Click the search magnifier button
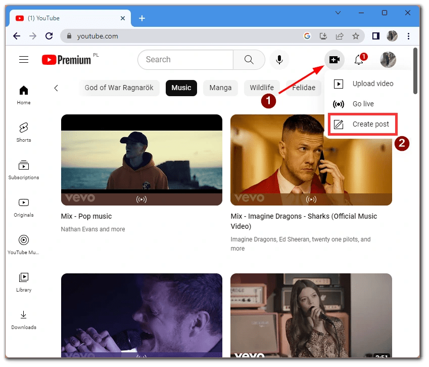Screen dimensions: 429x367 (x=249, y=59)
